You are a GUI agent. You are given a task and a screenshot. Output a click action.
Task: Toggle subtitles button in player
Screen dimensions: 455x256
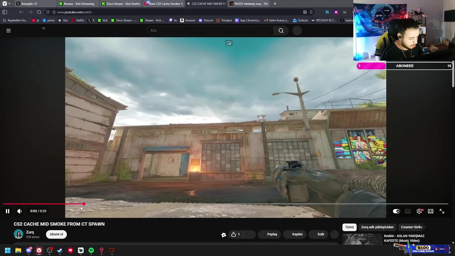coord(408,211)
